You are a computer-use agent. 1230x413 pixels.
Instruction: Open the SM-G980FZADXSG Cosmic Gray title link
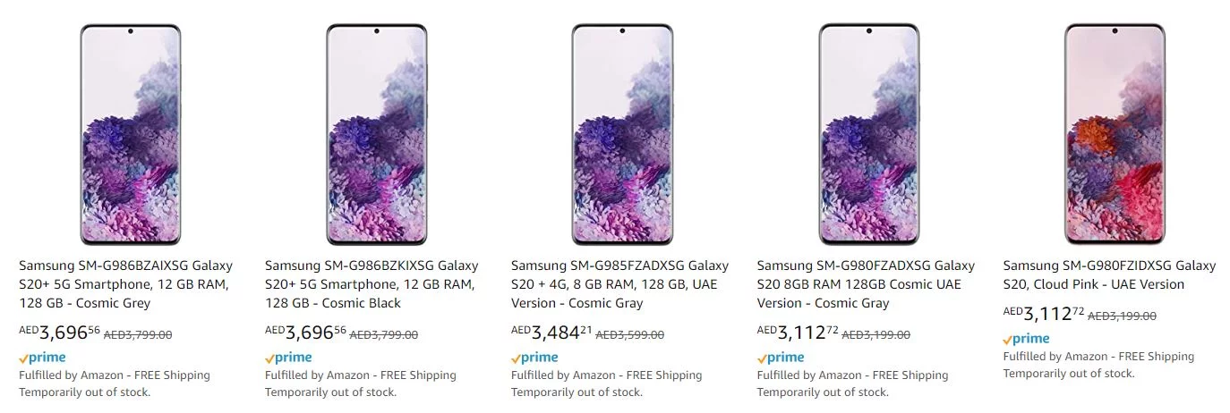point(866,284)
